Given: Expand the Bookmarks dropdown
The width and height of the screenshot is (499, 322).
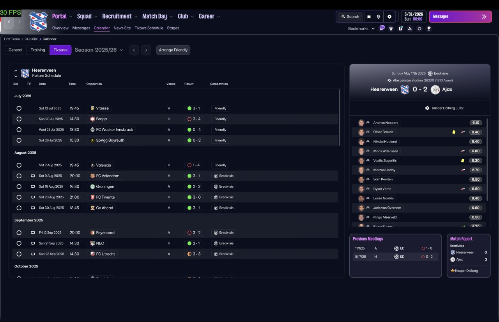Looking at the screenshot, I should pos(361,28).
